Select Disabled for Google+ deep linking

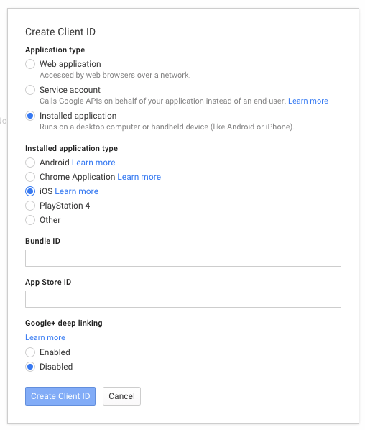tap(30, 367)
